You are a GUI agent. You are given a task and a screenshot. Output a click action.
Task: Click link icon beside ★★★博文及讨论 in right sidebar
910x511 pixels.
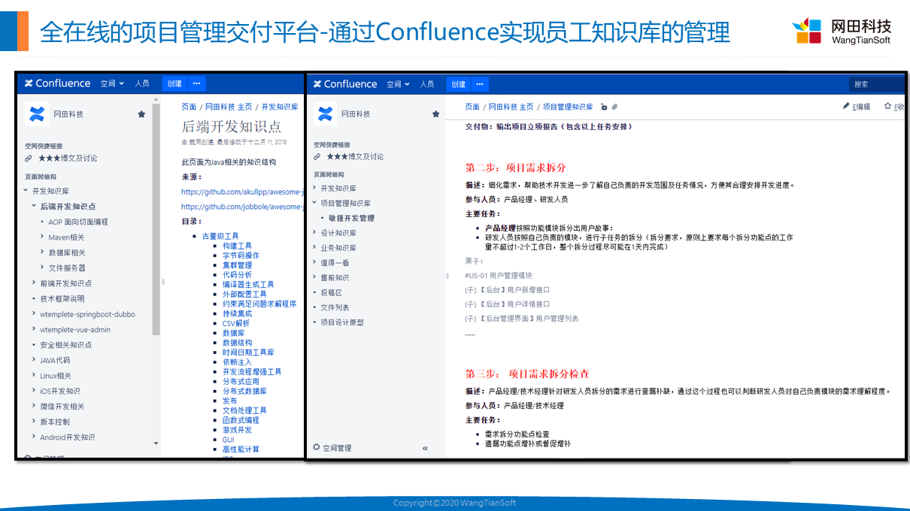click(317, 157)
